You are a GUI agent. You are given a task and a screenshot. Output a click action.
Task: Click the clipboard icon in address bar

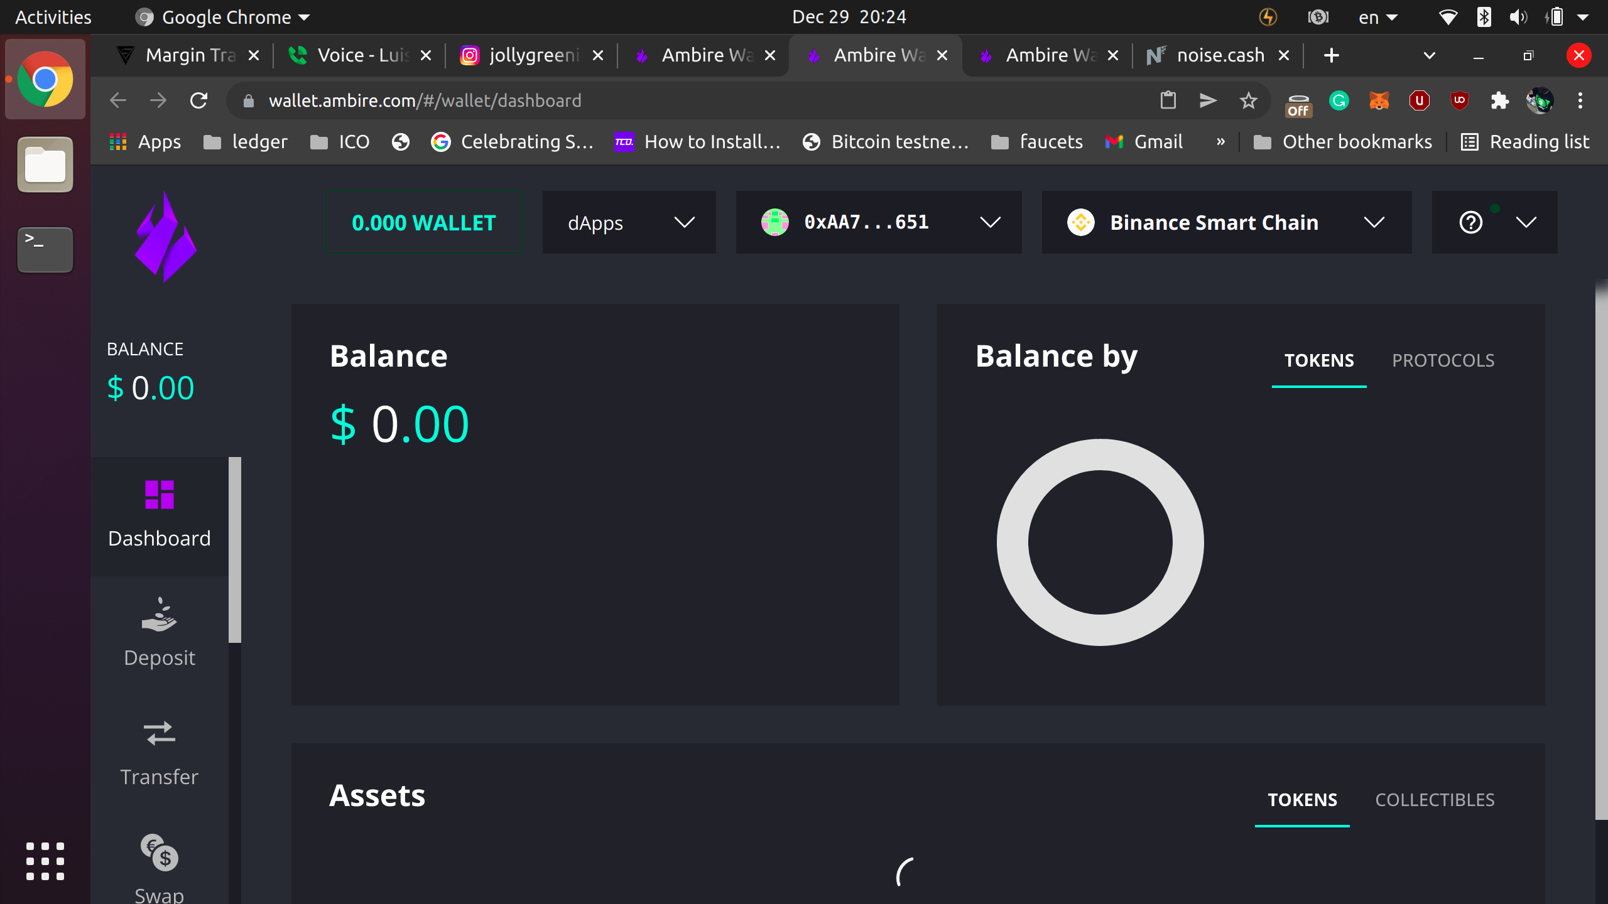click(1168, 100)
